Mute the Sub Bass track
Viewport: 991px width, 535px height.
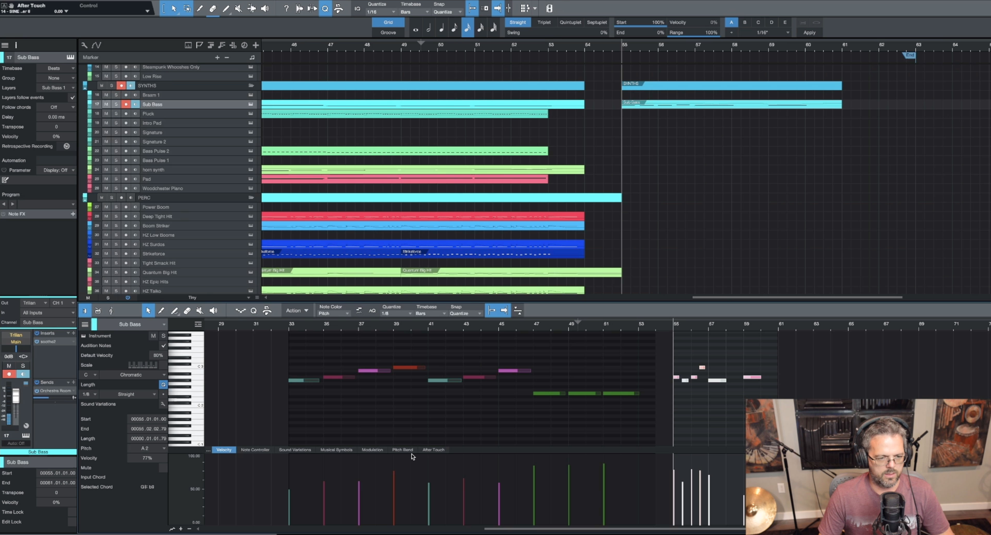pyautogui.click(x=106, y=104)
